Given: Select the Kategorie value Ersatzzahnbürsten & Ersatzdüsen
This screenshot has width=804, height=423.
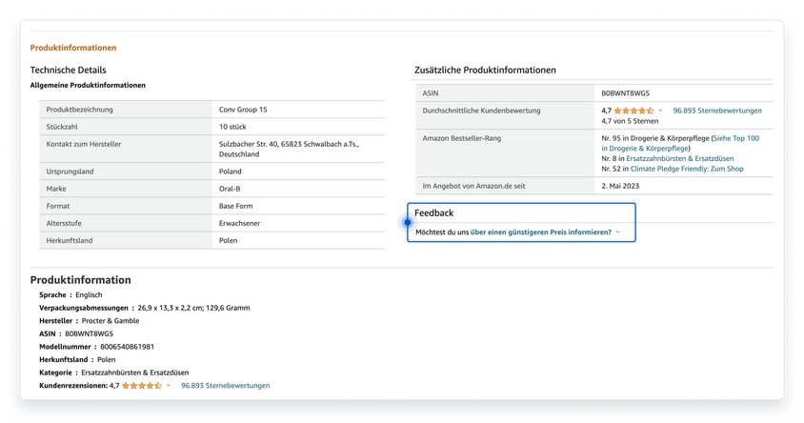Looking at the screenshot, I should tap(135, 373).
